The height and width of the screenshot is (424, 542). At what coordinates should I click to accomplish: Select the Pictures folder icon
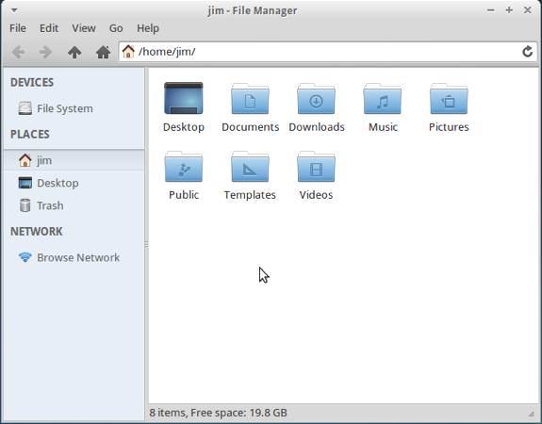point(449,99)
